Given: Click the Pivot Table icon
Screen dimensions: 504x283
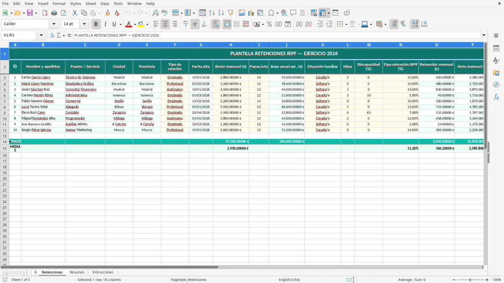Looking at the screenshot, I should pos(260,13).
